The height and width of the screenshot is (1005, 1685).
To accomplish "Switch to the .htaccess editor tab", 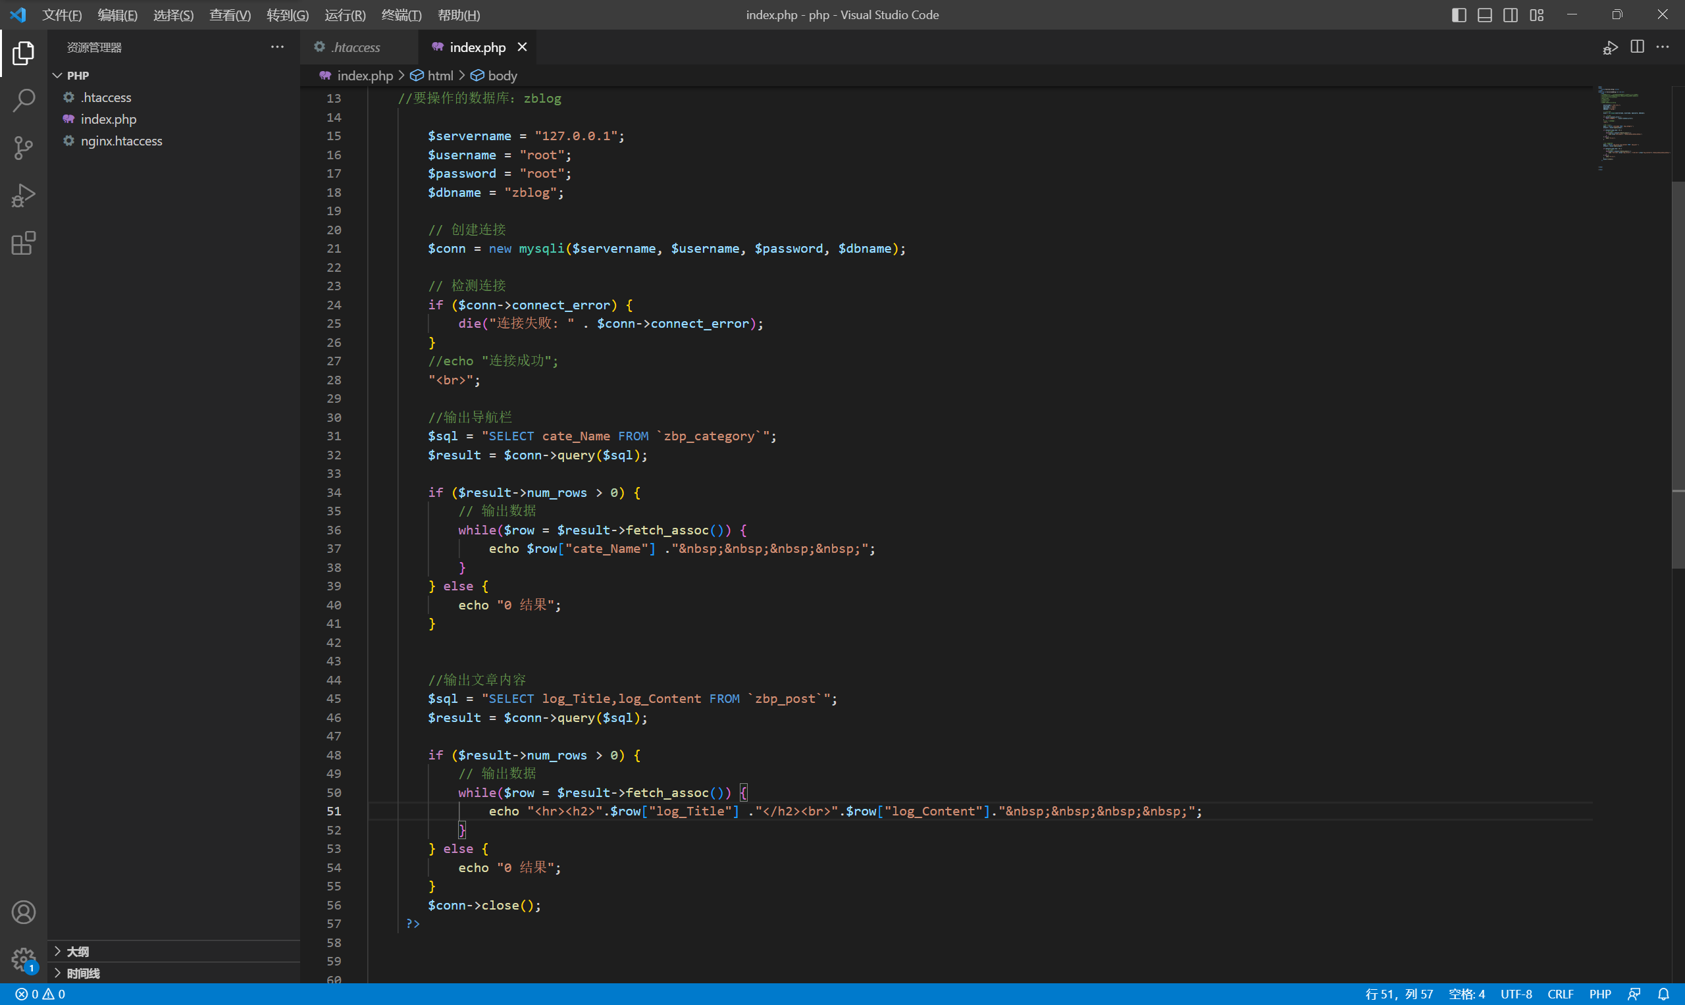I will 355,47.
